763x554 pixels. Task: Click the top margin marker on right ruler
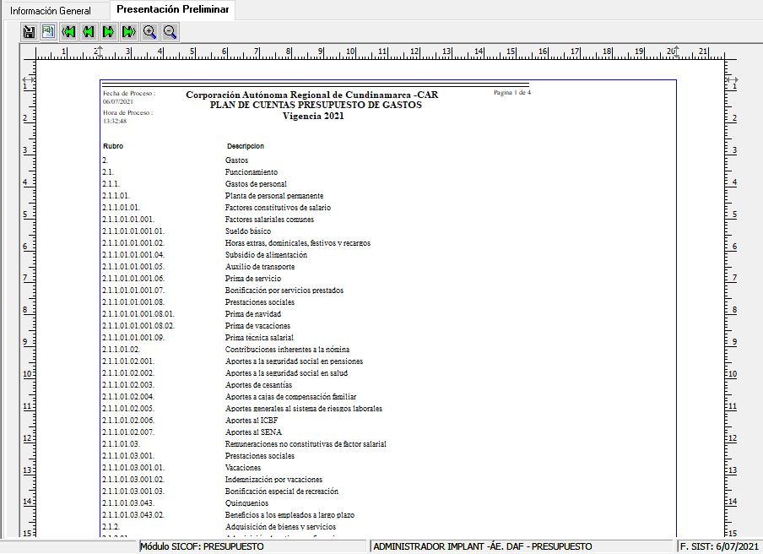coord(731,80)
